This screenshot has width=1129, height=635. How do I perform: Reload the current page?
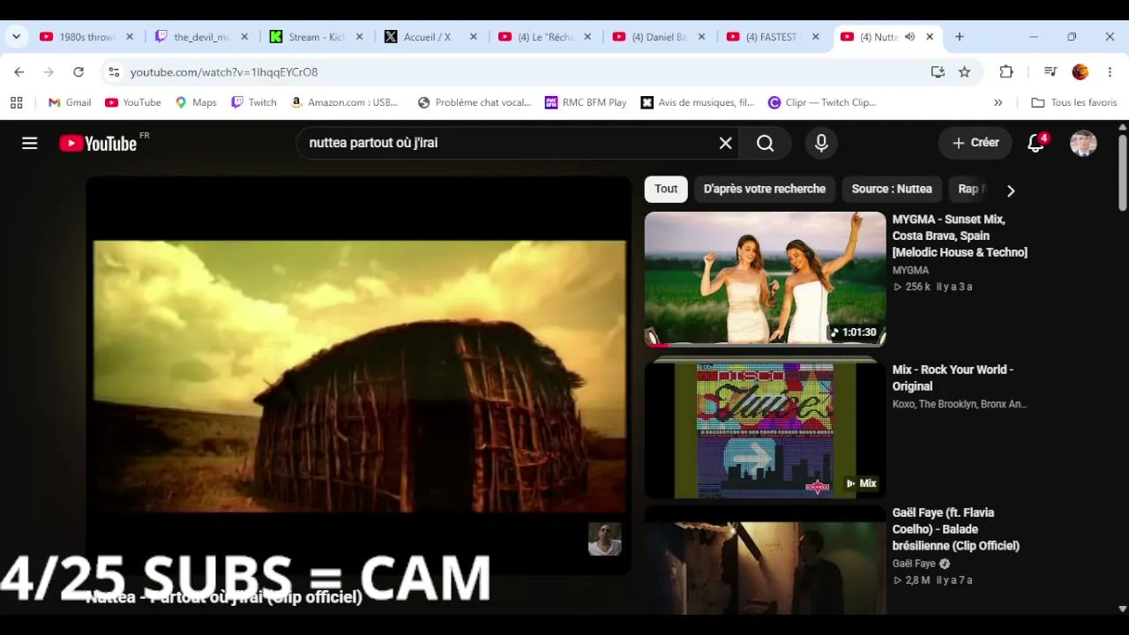(x=79, y=72)
